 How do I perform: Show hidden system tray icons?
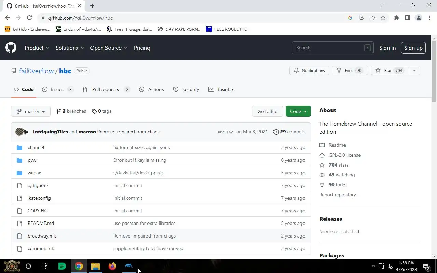[x=373, y=266]
